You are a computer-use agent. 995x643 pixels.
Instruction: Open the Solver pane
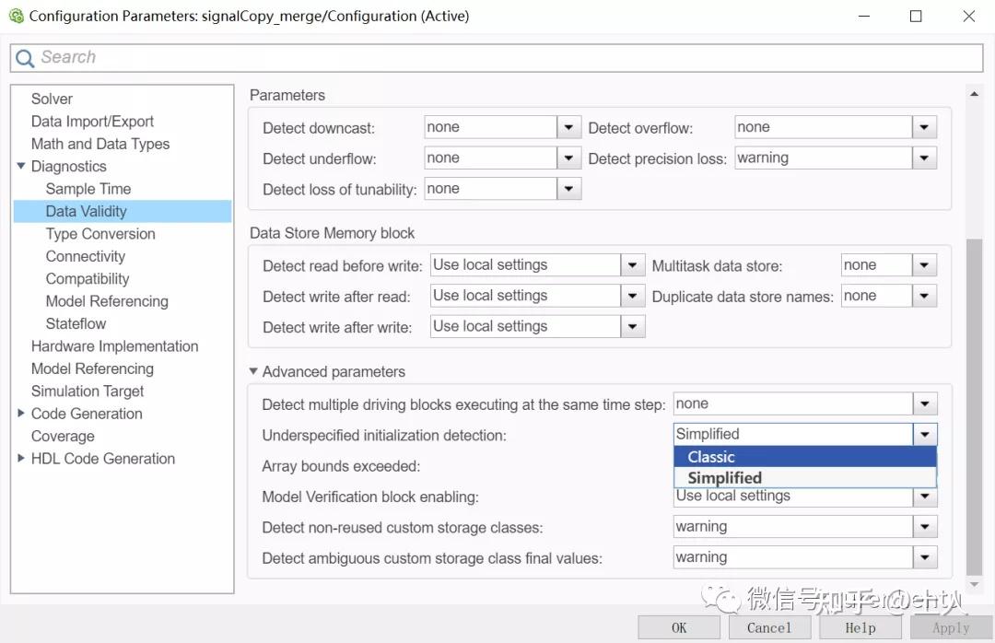(x=52, y=99)
